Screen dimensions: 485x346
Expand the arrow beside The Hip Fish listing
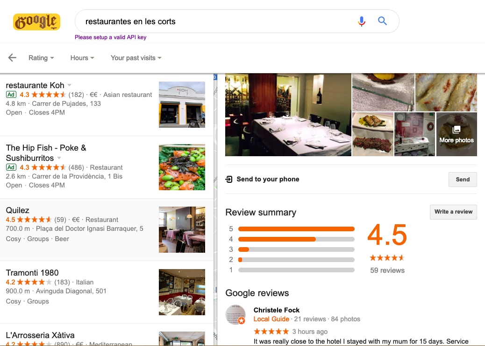pos(59,158)
